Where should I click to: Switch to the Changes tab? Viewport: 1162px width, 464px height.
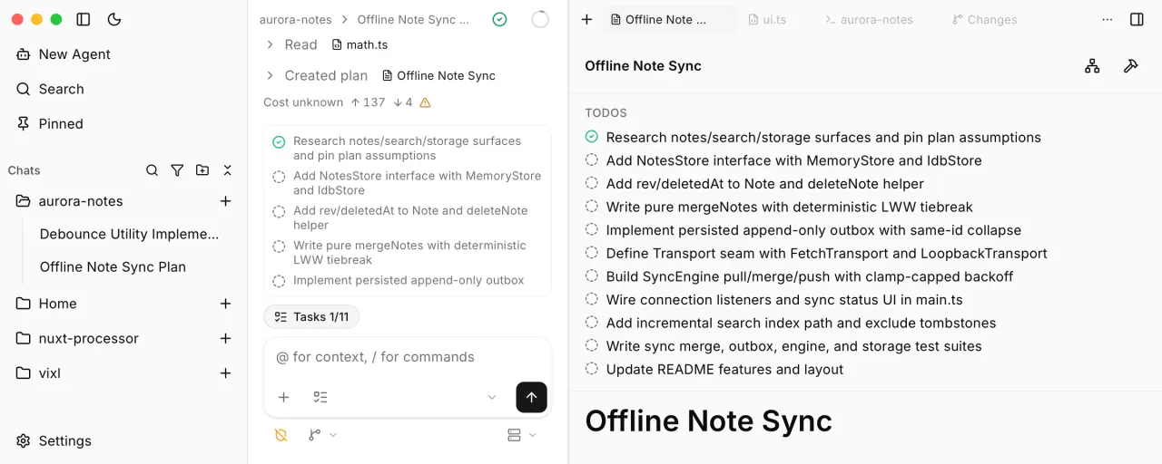pos(985,19)
